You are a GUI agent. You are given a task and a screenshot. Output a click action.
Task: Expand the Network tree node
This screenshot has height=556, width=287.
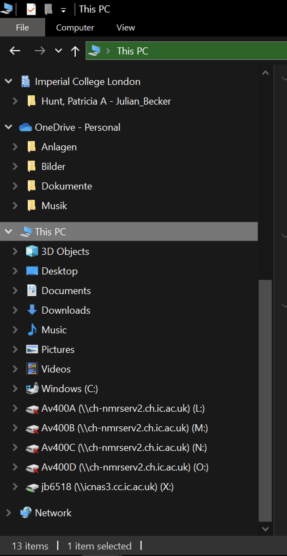click(9, 513)
